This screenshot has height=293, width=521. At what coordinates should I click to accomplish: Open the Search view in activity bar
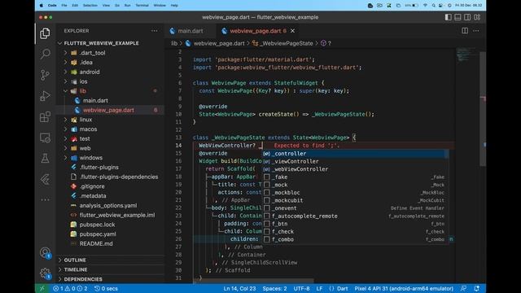point(46,54)
